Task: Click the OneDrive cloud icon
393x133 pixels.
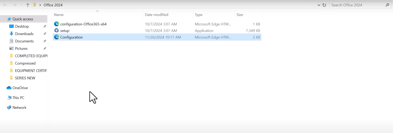Action: click(9, 88)
